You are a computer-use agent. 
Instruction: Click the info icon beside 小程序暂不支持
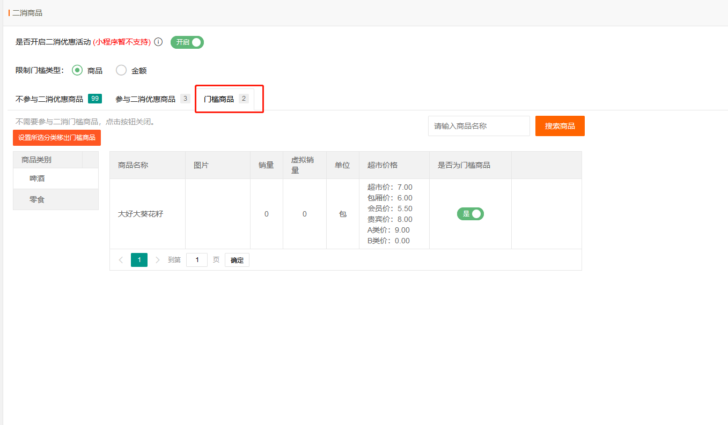pyautogui.click(x=158, y=42)
